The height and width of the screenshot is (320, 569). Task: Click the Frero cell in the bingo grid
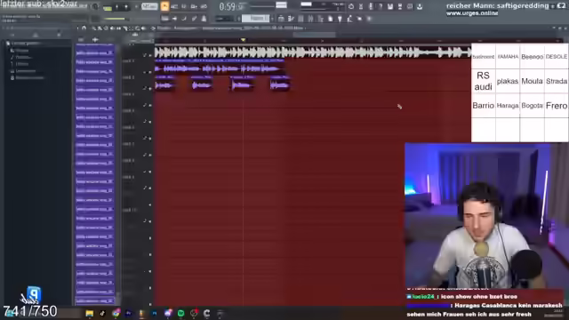click(557, 106)
